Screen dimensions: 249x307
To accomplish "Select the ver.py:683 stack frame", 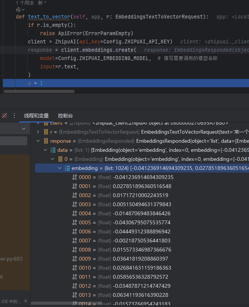I will click(11, 259).
